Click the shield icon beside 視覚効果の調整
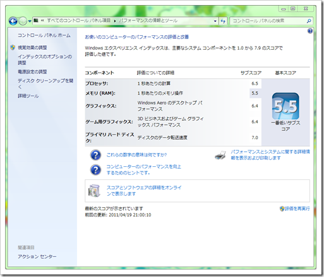The image size is (324, 277). pos(13,47)
